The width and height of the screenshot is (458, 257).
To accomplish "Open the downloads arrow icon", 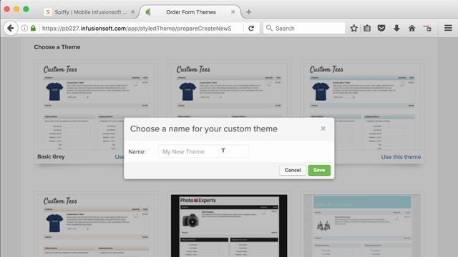I will click(x=396, y=29).
